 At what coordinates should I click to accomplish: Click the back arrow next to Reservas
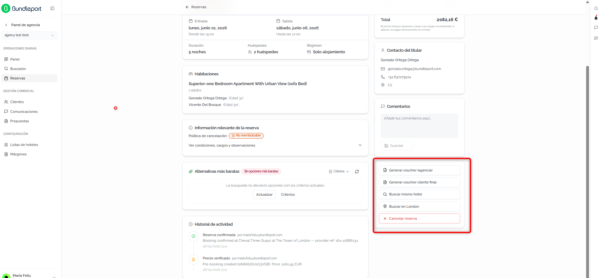[x=187, y=7]
